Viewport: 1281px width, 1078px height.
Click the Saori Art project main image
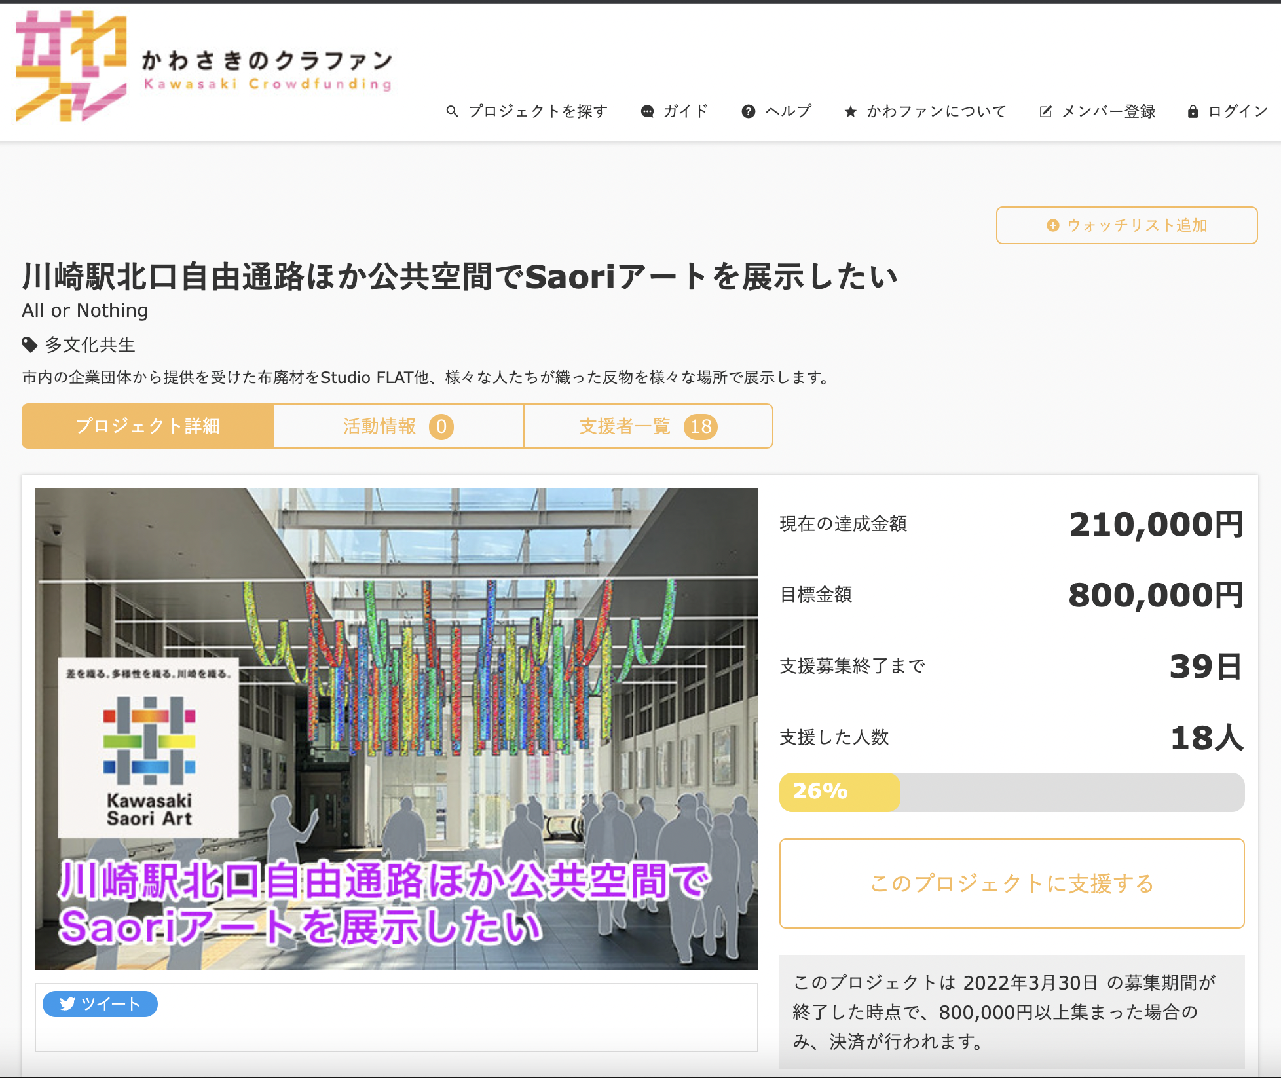(x=396, y=728)
